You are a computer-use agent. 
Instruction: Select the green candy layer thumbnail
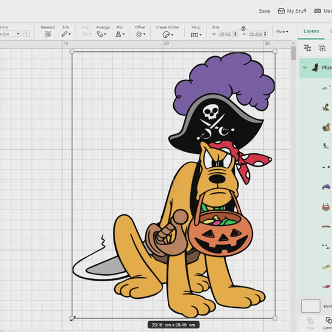(x=326, y=246)
